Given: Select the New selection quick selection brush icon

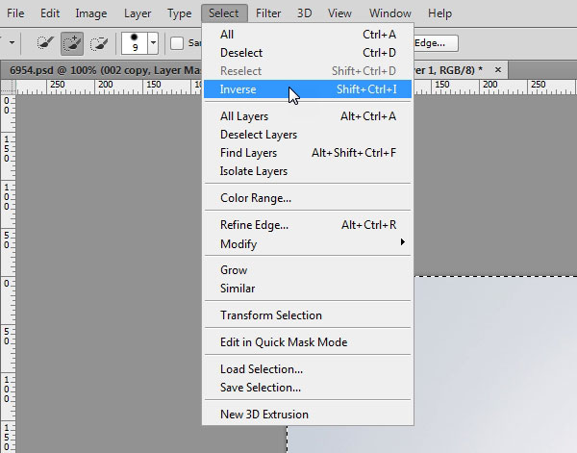Looking at the screenshot, I should (44, 43).
